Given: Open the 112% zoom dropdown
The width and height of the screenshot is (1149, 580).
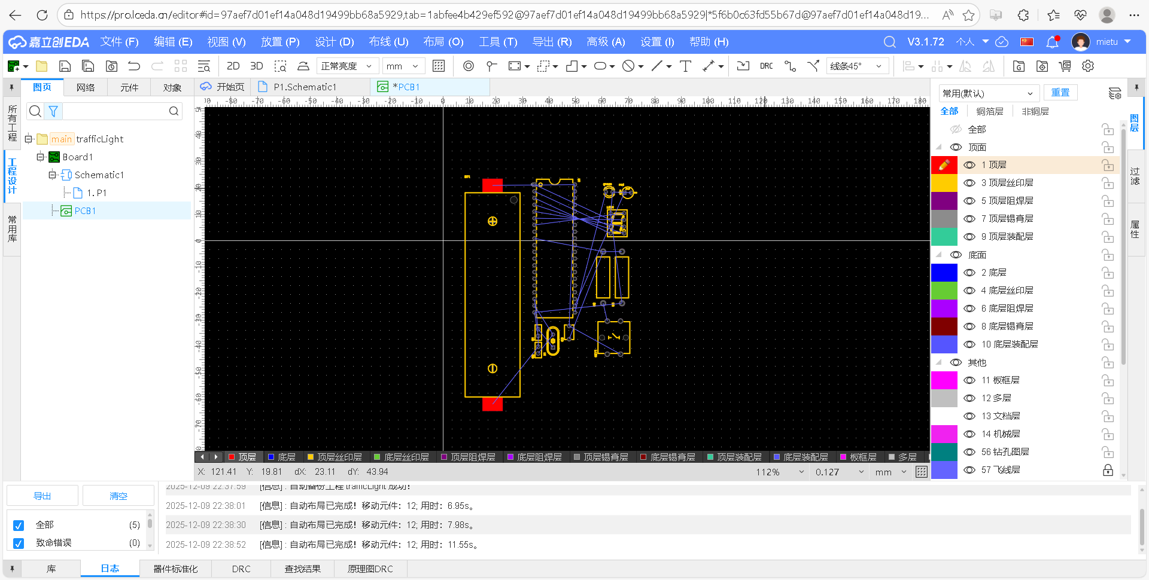Looking at the screenshot, I should click(780, 472).
